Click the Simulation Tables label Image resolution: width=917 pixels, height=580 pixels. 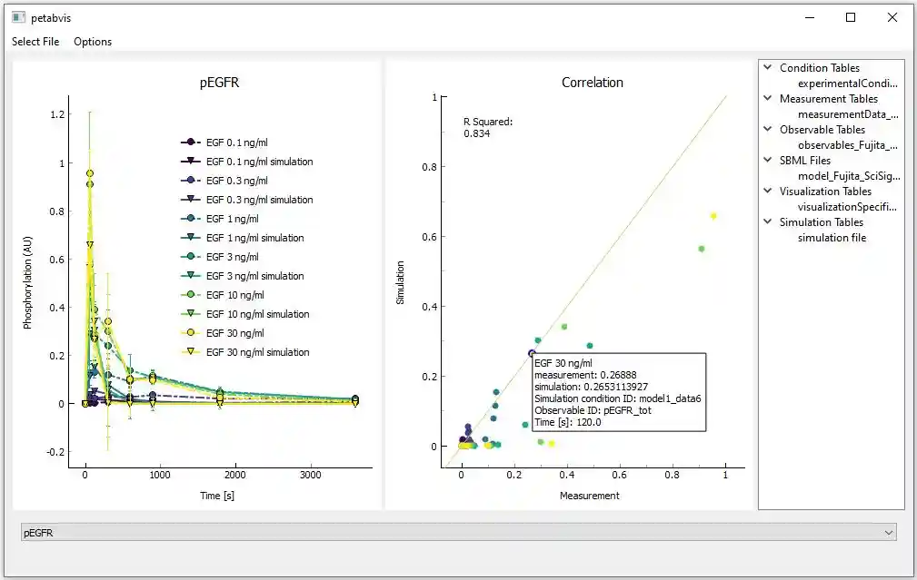821,222
